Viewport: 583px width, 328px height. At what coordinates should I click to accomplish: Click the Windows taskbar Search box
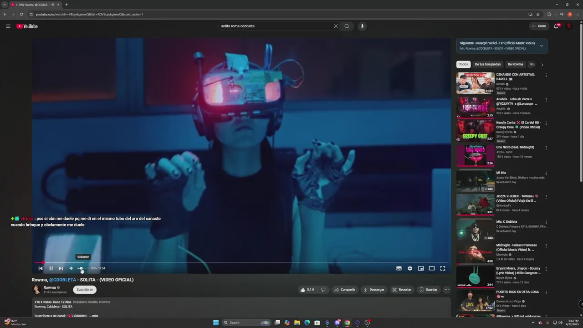click(246, 323)
